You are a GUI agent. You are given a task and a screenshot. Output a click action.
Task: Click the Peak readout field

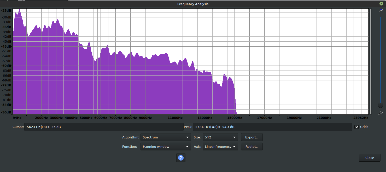pyautogui.click(x=272, y=127)
